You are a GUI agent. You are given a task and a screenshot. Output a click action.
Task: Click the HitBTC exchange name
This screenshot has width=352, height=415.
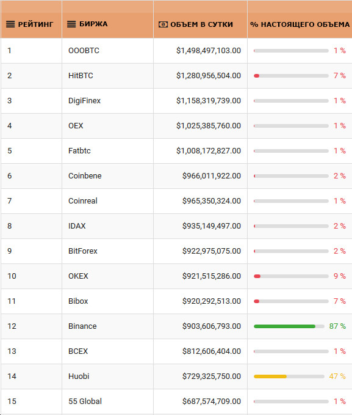[x=81, y=76]
